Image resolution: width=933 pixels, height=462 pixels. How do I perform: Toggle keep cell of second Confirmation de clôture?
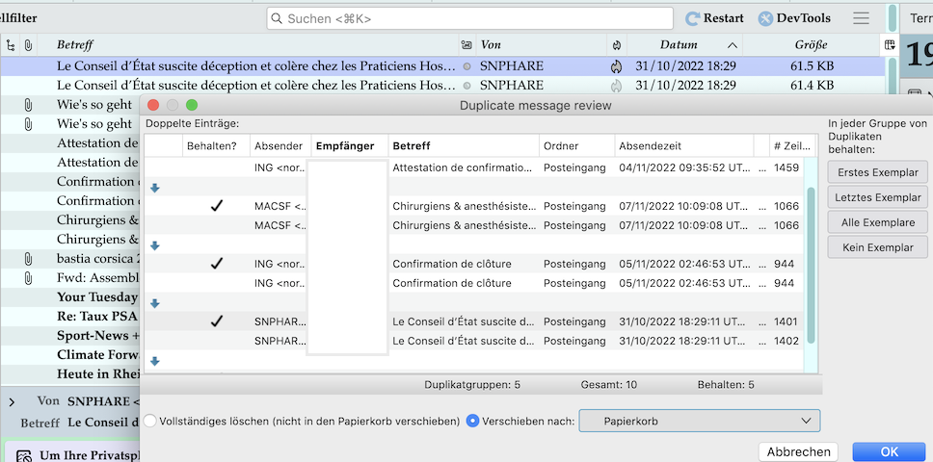click(x=217, y=283)
